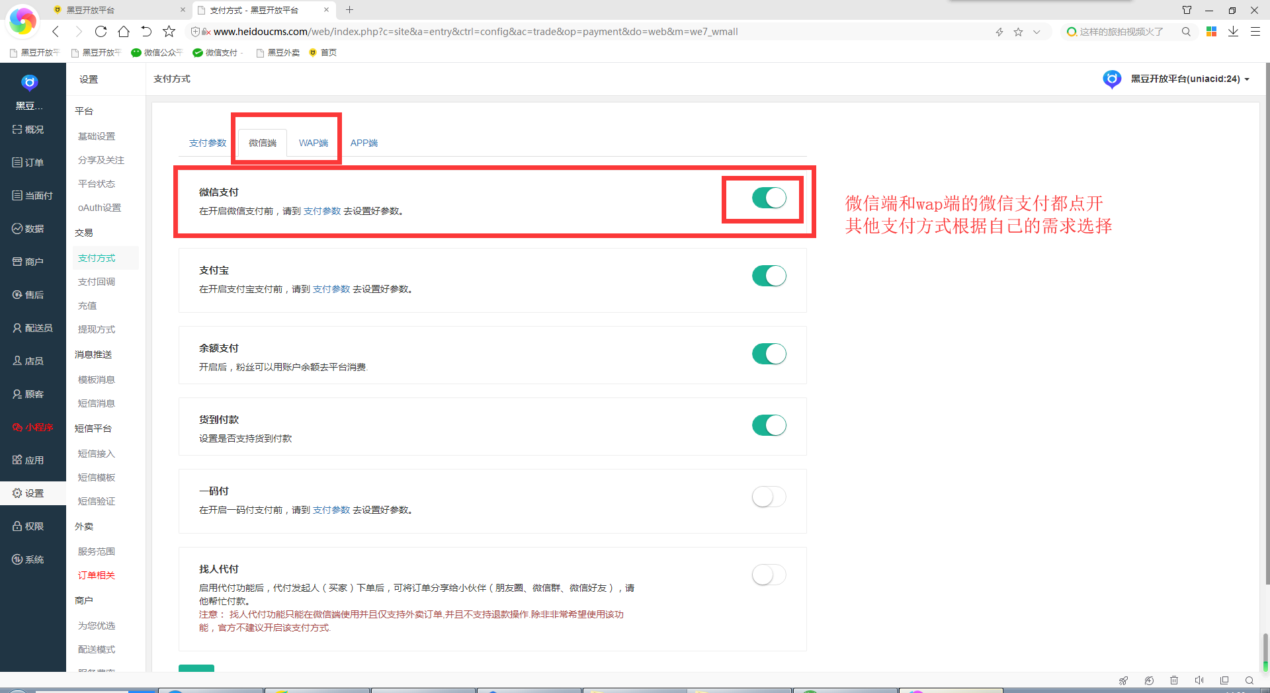Open address bar dropdown chevron
1270x693 pixels.
[1037, 32]
